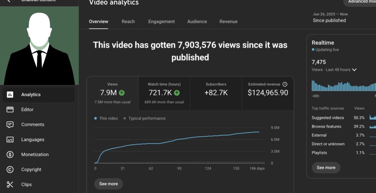The height and width of the screenshot is (193, 376).
Task: Click the 3.7% External value
Action: (x=360, y=135)
